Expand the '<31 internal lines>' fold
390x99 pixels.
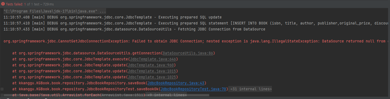pos(251,89)
